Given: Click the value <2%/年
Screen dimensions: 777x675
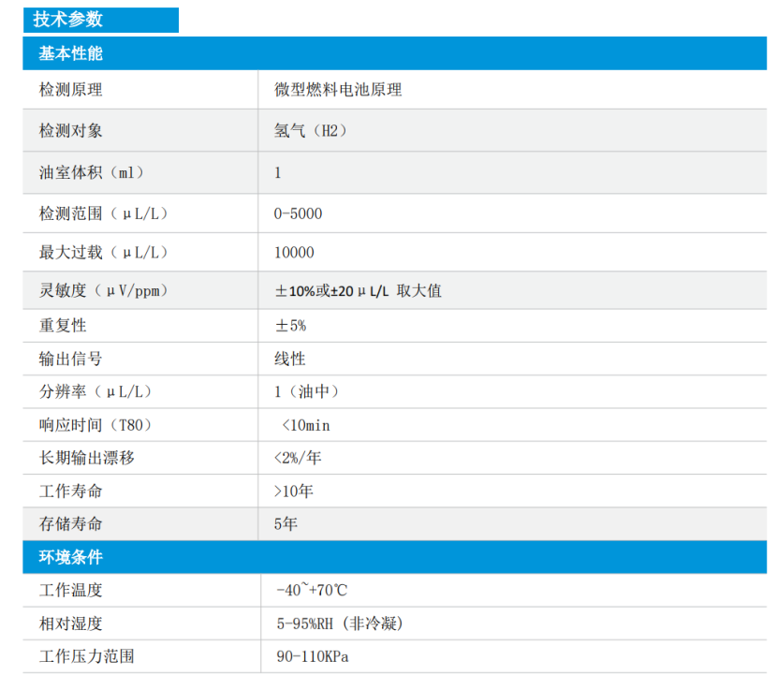Looking at the screenshot, I should 298,458.
